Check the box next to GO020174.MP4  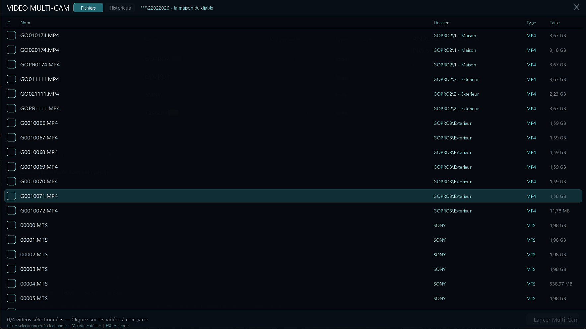tap(11, 50)
